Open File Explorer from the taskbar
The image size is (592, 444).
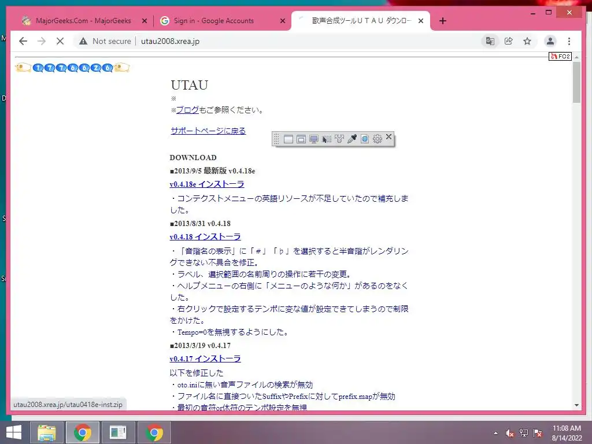[x=47, y=432]
